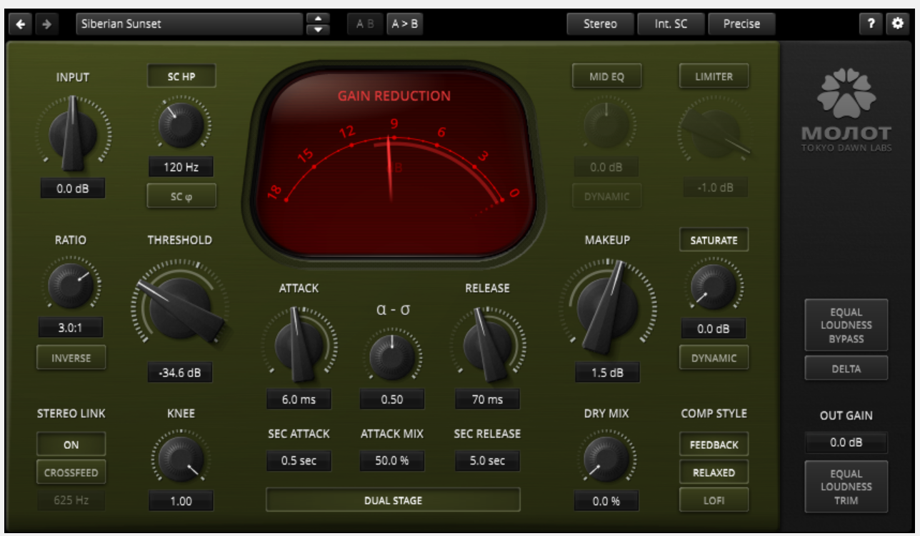Click the 120 Hz value field

(181, 168)
